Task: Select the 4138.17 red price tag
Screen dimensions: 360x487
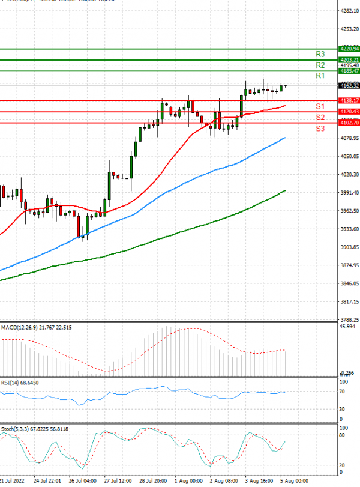Action: [x=349, y=101]
